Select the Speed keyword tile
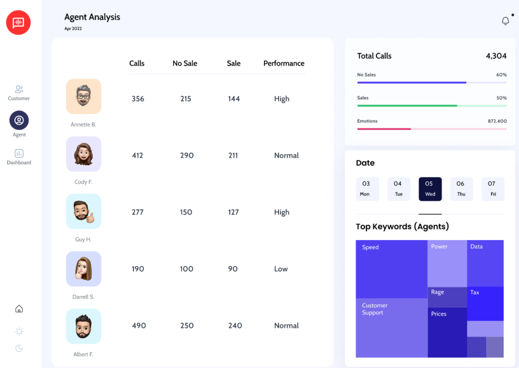Image resolution: width=519 pixels, height=368 pixels. tap(391, 269)
